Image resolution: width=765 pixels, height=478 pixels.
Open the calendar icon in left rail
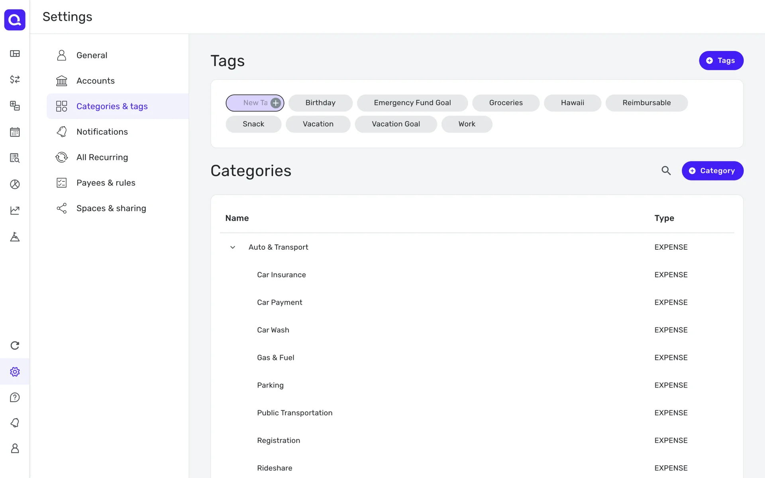[x=15, y=132]
